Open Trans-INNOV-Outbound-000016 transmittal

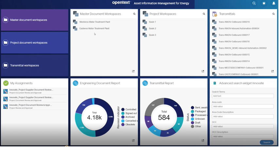[234, 42]
